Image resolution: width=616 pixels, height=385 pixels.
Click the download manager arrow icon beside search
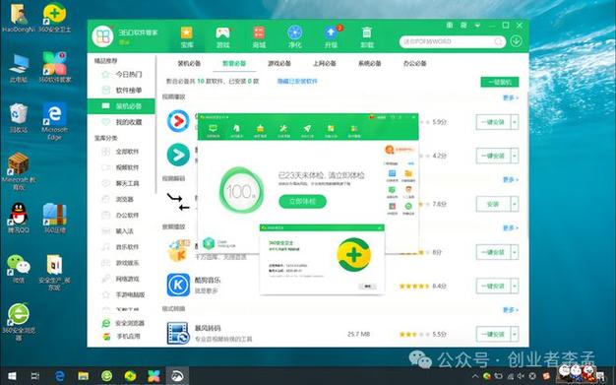[516, 41]
